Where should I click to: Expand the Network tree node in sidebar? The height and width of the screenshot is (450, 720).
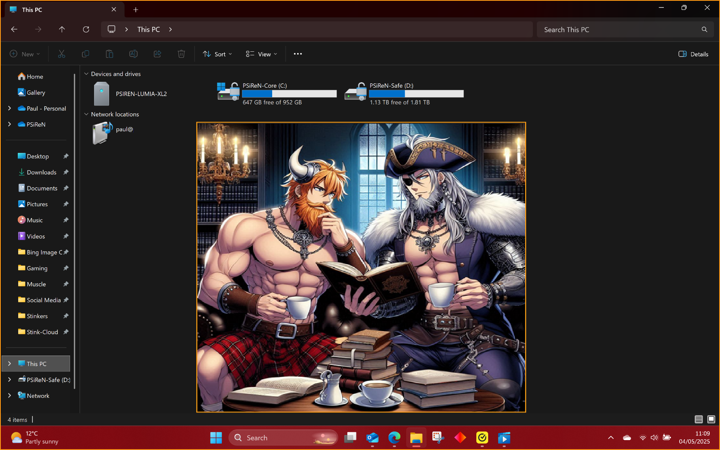click(9, 395)
